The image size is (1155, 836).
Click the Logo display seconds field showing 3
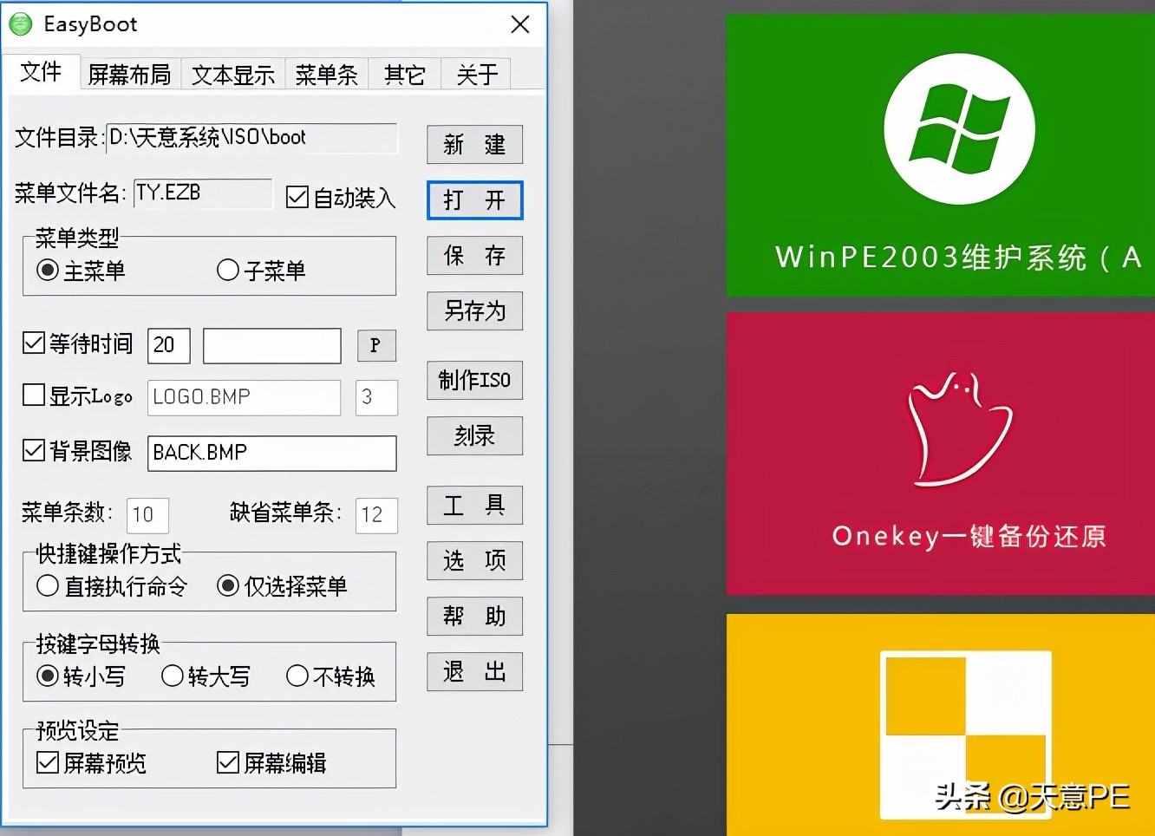click(x=376, y=397)
